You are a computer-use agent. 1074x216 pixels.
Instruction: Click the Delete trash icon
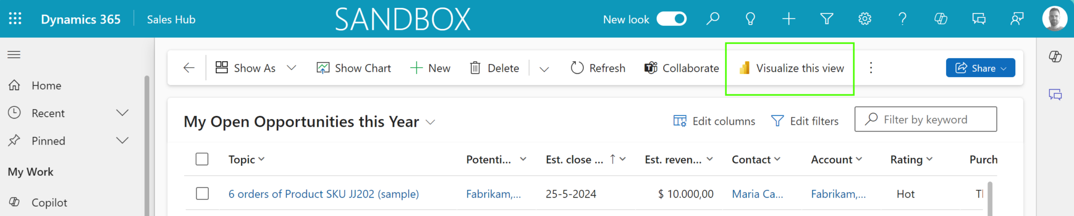pyautogui.click(x=475, y=68)
